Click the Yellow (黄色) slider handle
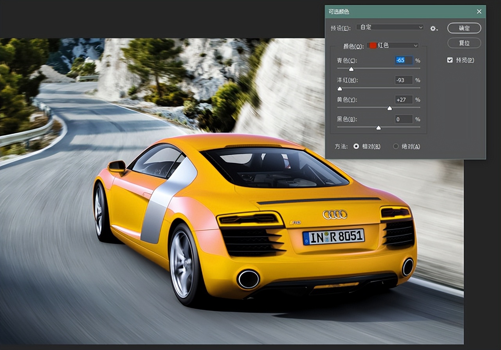The height and width of the screenshot is (350, 501). tap(389, 108)
